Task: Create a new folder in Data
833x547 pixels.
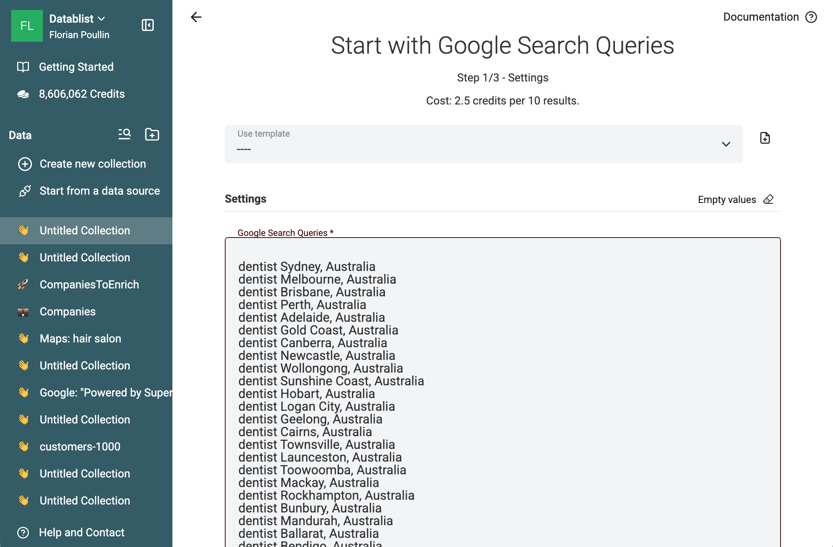Action: click(152, 135)
